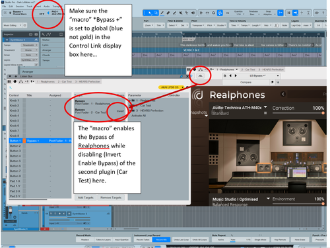Adjust the Correction 100% slider
The image size is (330, 248).
pyautogui.click(x=298, y=113)
